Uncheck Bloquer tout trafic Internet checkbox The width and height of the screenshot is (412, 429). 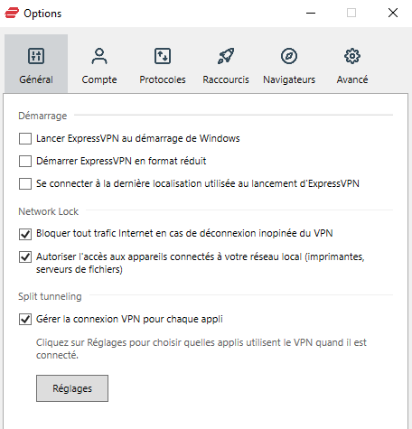[x=25, y=234]
